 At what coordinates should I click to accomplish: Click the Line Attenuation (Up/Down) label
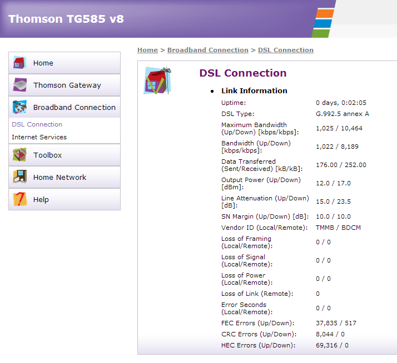click(x=265, y=201)
